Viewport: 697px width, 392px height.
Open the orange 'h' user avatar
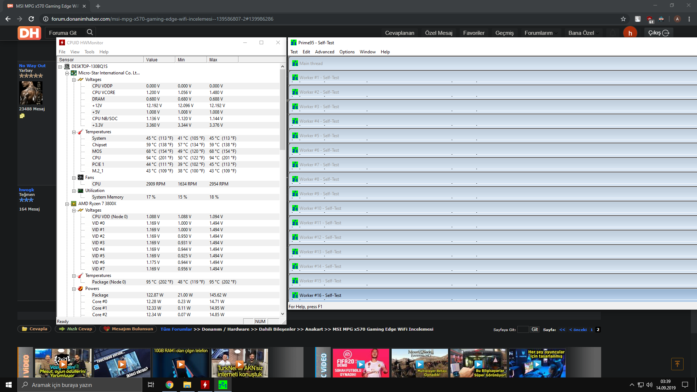630,33
